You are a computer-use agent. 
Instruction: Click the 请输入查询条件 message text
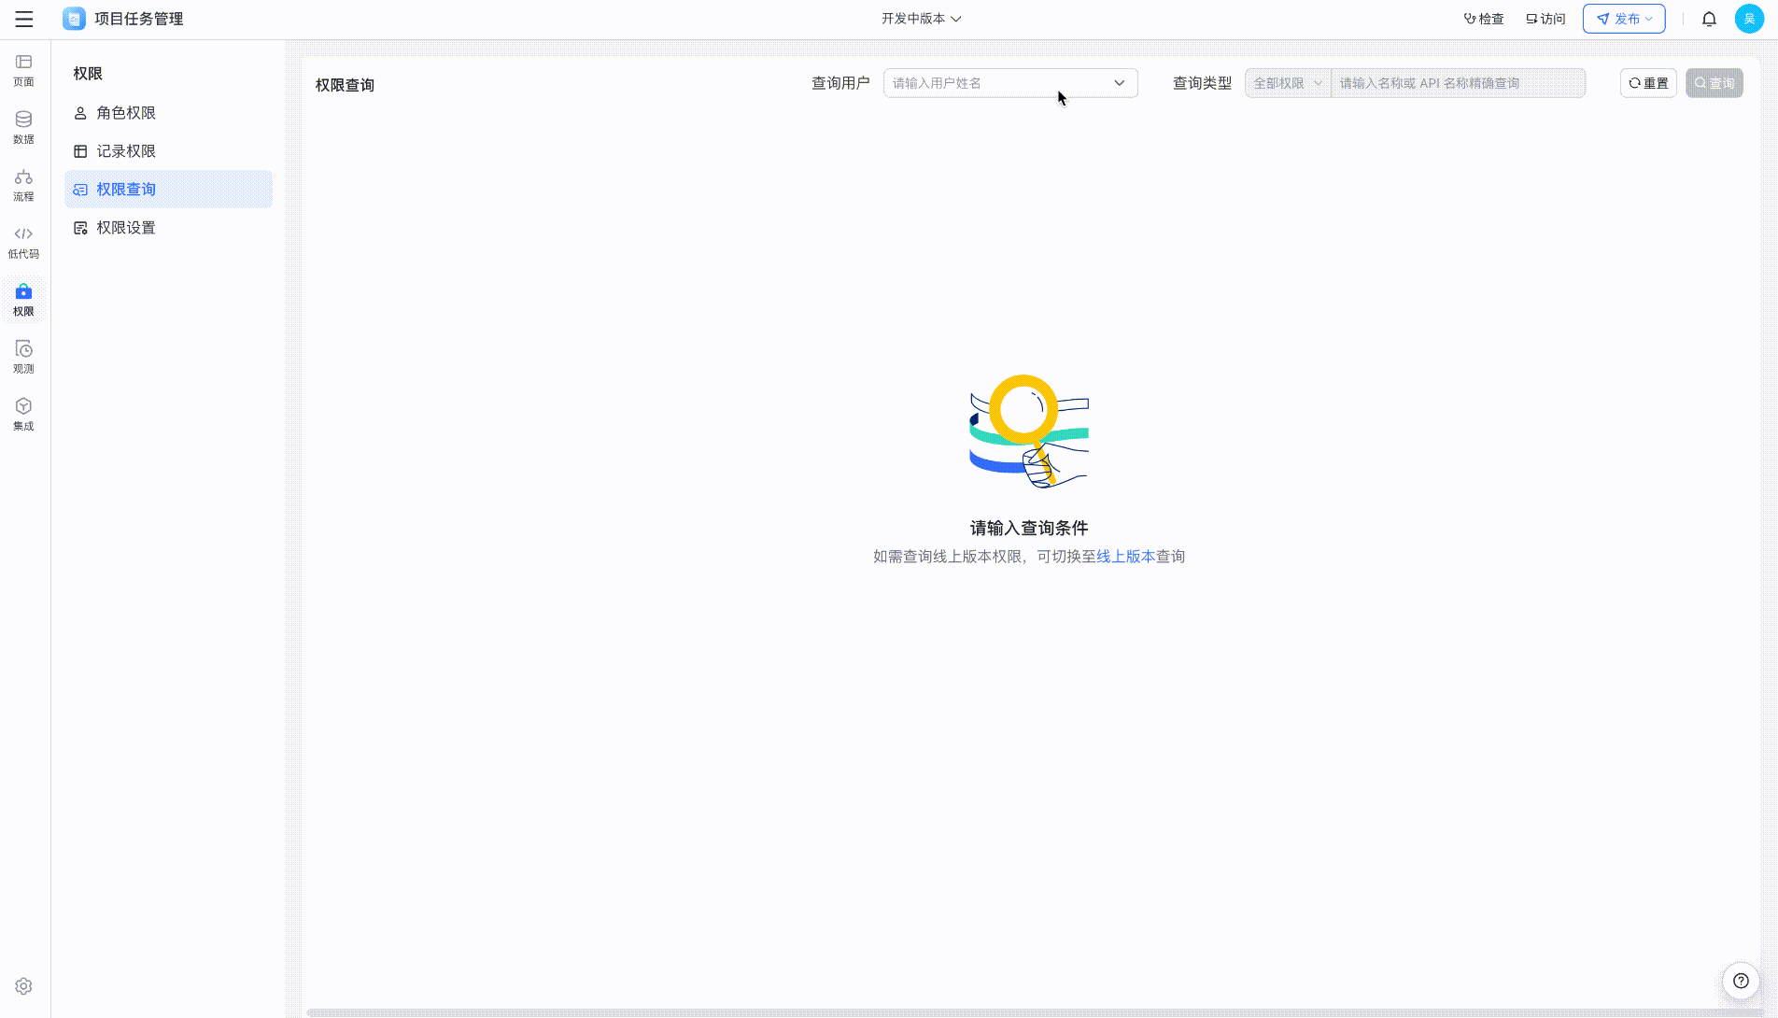click(1029, 529)
